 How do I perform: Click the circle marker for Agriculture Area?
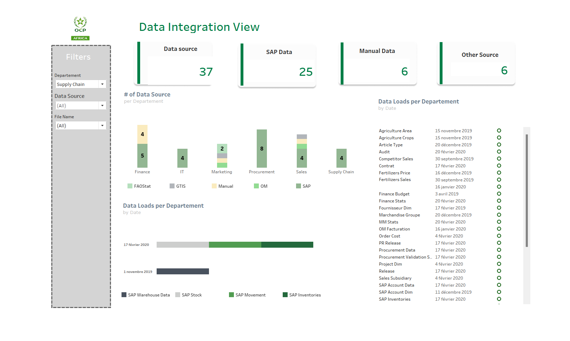point(499,131)
